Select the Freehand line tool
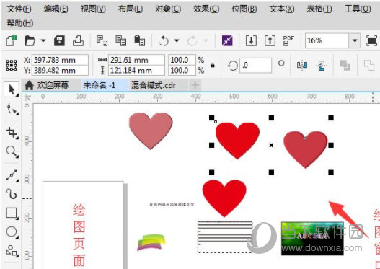The image size is (380, 269). pyautogui.click(x=12, y=175)
